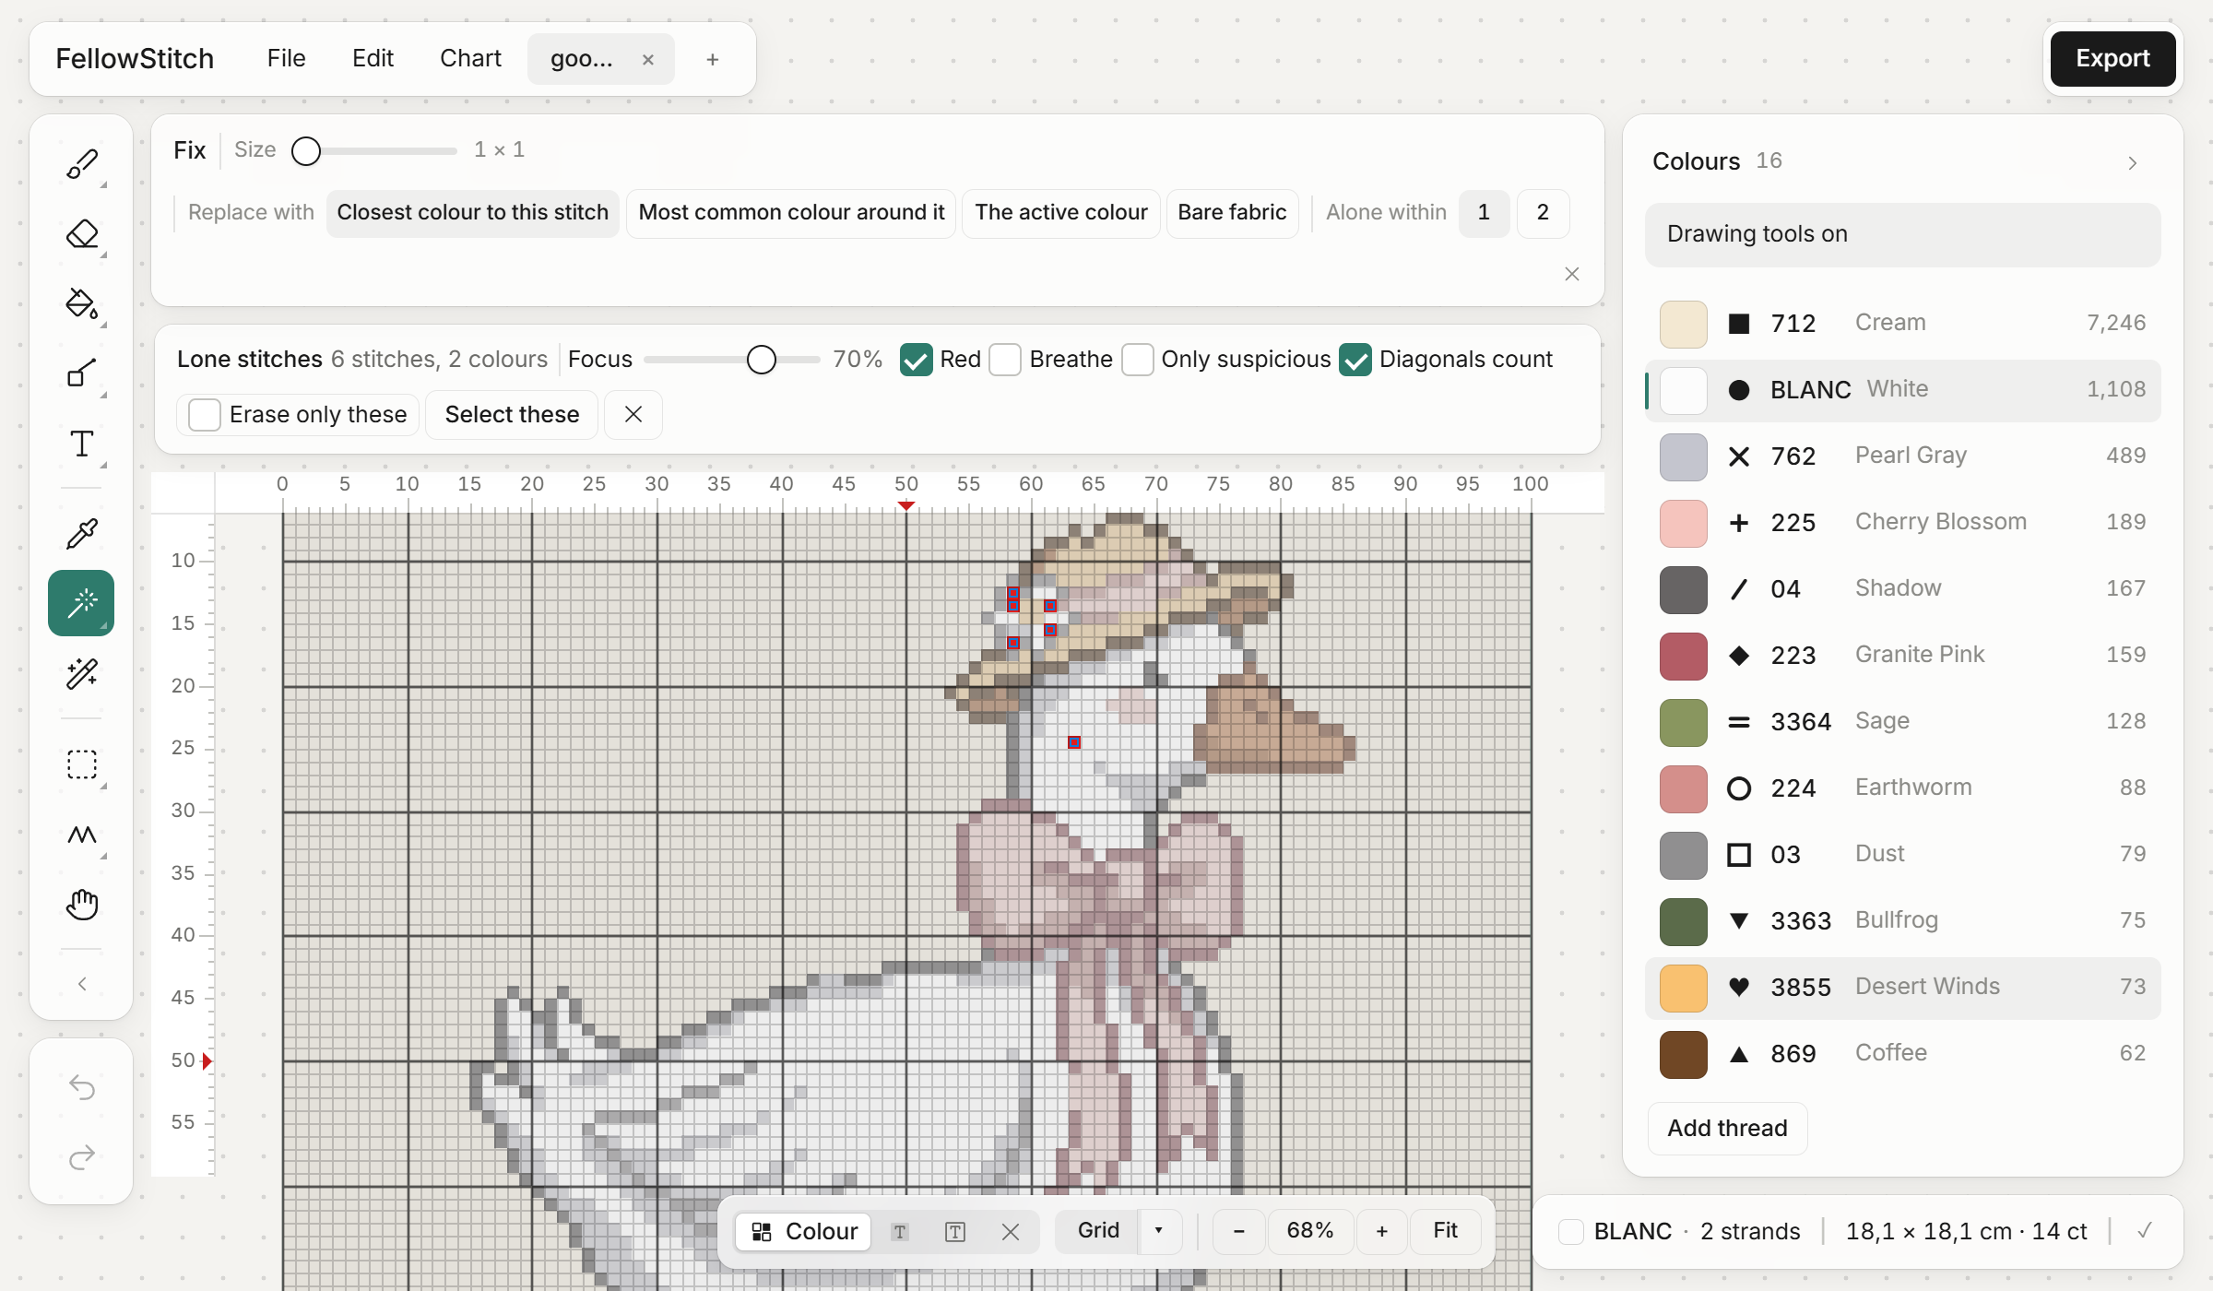Click the Undo arrow
This screenshot has height=1291, width=2213.
pos(82,1088)
